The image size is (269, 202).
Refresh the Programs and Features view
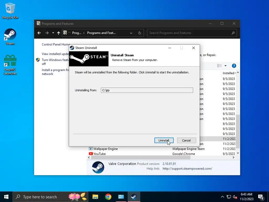(x=140, y=33)
